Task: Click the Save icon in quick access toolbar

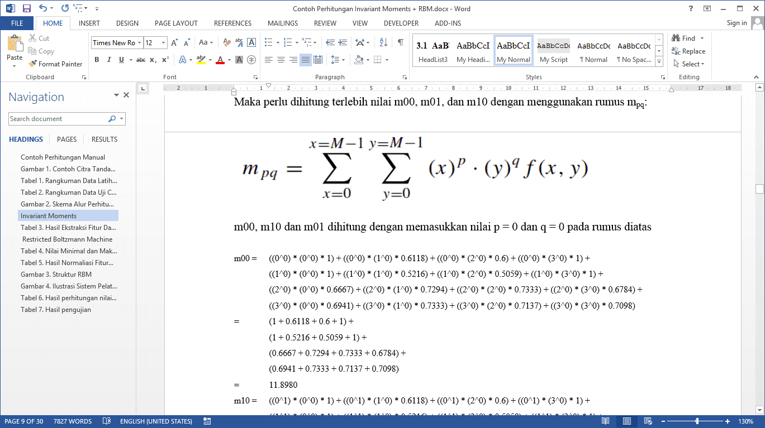Action: (x=26, y=8)
